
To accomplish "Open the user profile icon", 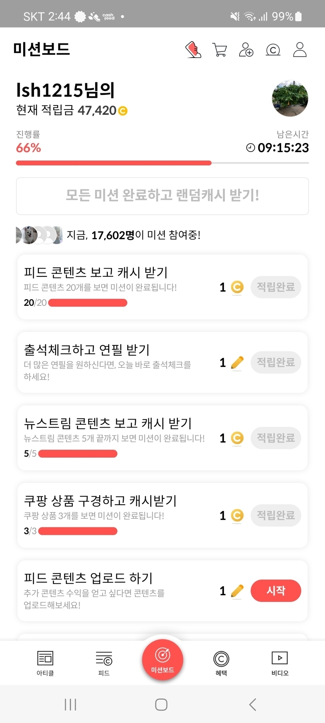I will click(x=300, y=50).
